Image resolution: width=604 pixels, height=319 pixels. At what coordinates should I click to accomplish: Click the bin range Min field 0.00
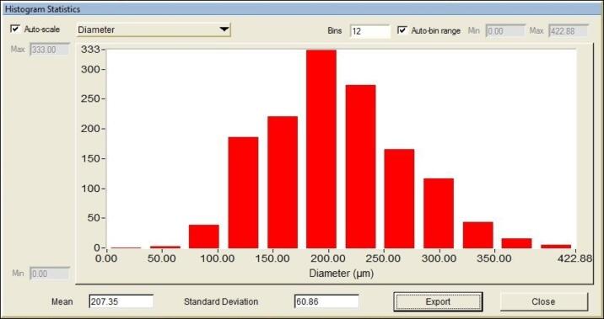505,31
